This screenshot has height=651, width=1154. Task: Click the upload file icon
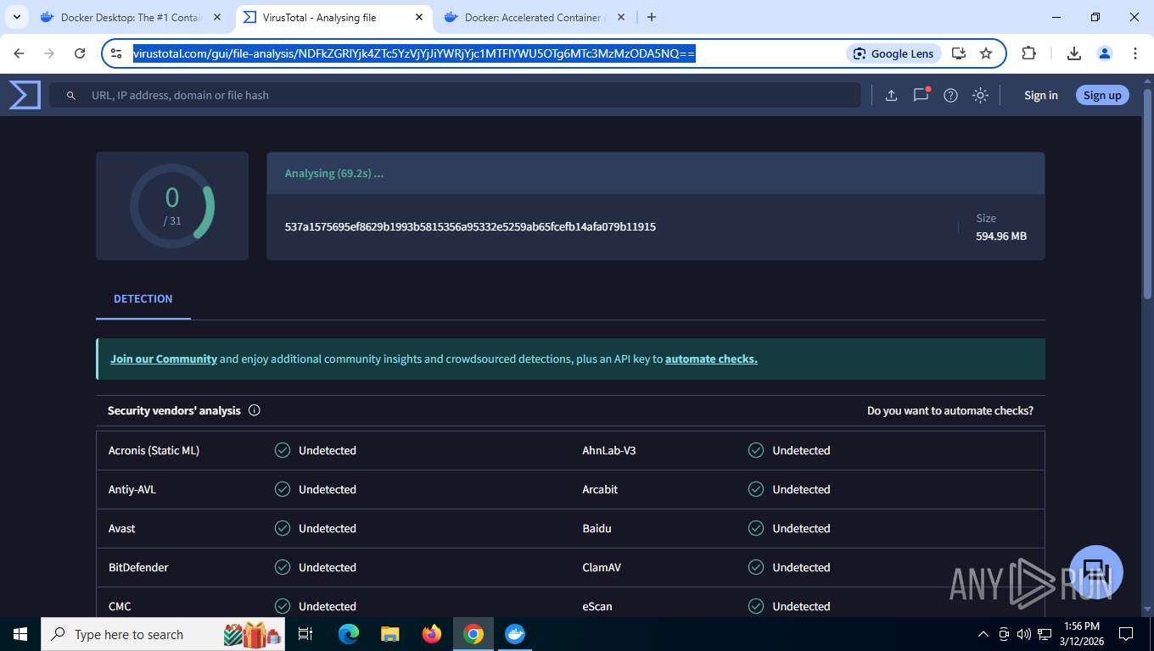coord(891,95)
